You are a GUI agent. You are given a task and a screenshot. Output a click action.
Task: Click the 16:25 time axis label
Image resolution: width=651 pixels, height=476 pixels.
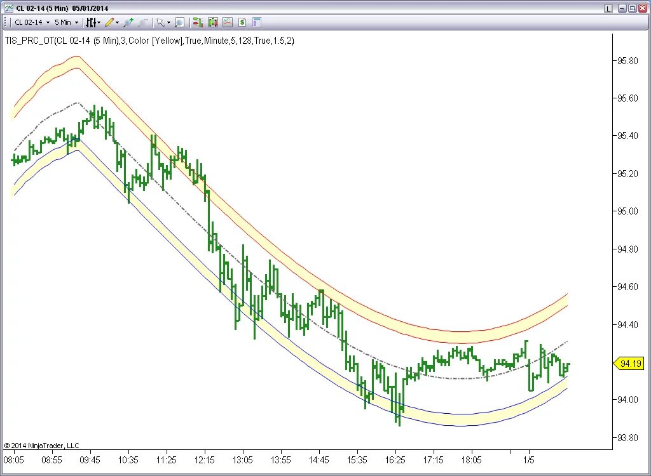(395, 460)
